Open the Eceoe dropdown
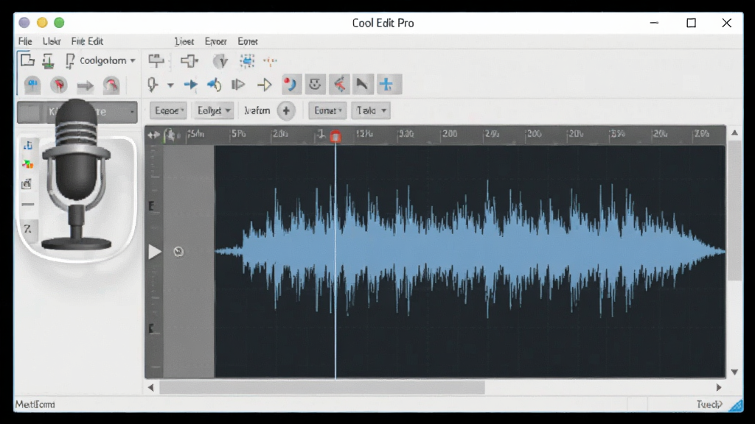 168,110
